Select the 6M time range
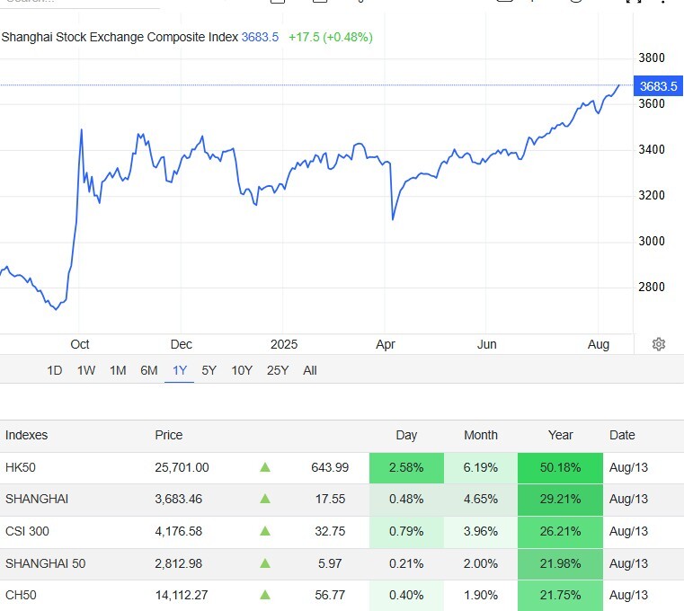This screenshot has width=684, height=611. [x=148, y=371]
